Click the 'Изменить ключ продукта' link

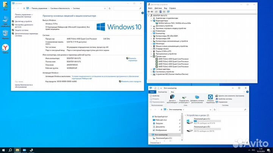131,81
